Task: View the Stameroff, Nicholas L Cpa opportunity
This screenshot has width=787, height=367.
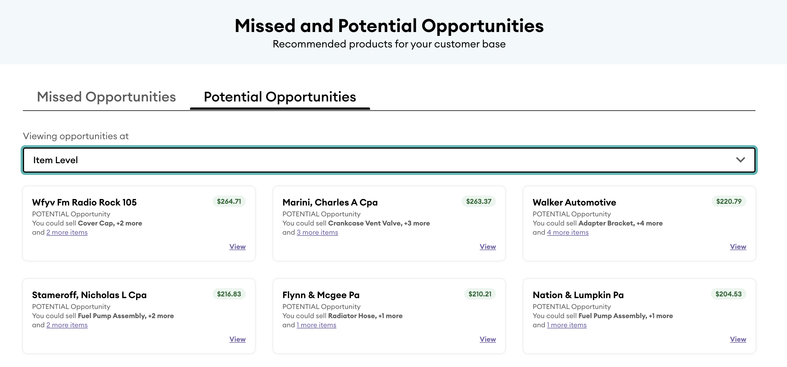Action: (237, 339)
